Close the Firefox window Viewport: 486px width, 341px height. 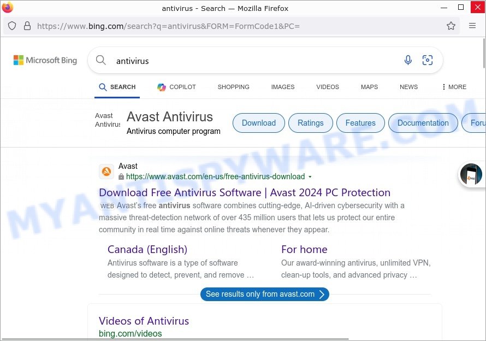[478, 7]
